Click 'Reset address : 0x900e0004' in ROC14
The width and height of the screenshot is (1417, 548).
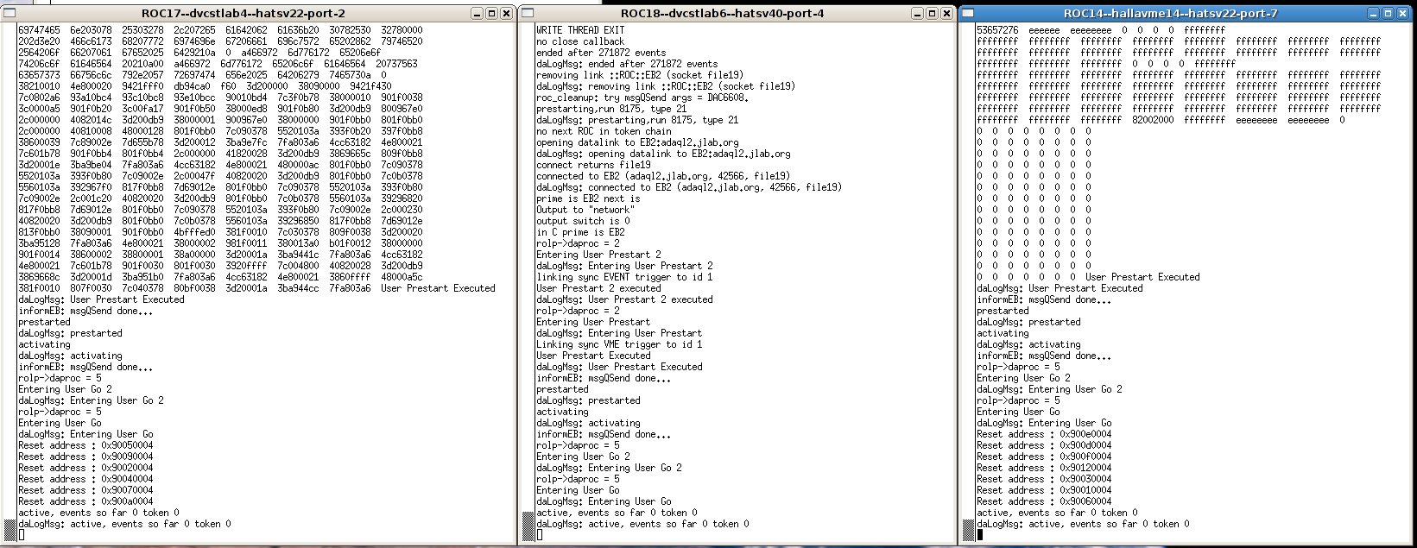point(1044,434)
